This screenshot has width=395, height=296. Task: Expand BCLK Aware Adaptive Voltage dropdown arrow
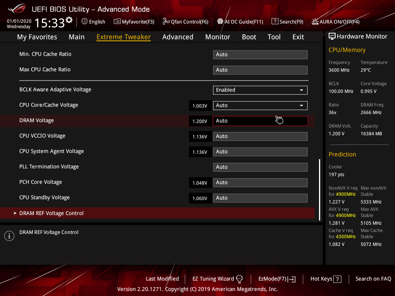(301, 90)
